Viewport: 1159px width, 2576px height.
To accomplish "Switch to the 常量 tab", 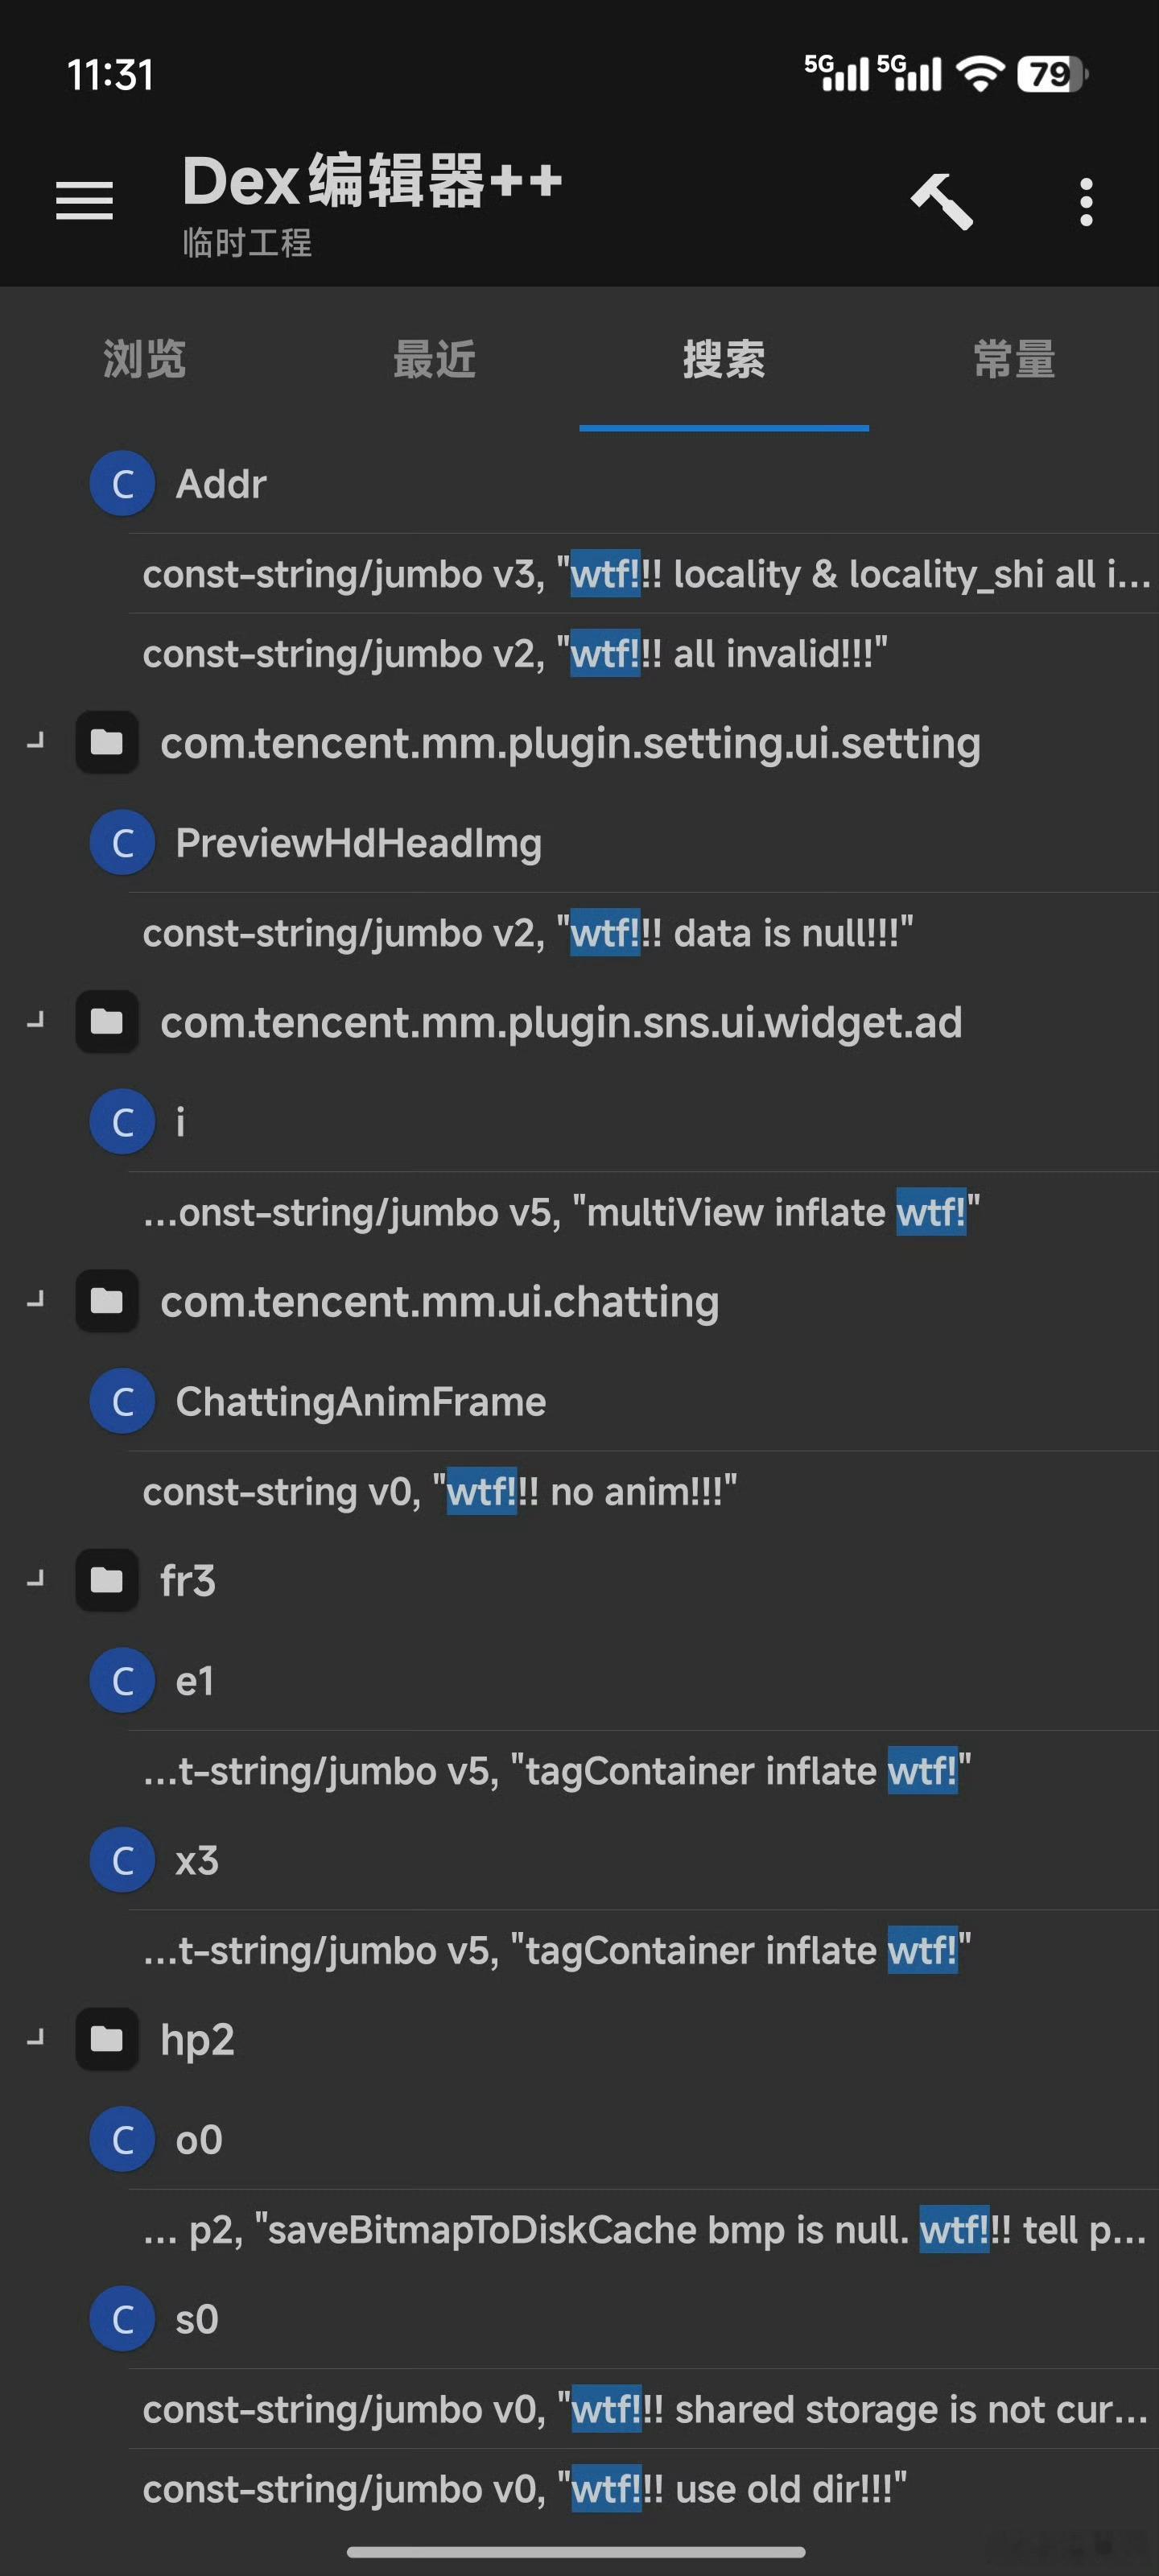I will (x=1014, y=359).
